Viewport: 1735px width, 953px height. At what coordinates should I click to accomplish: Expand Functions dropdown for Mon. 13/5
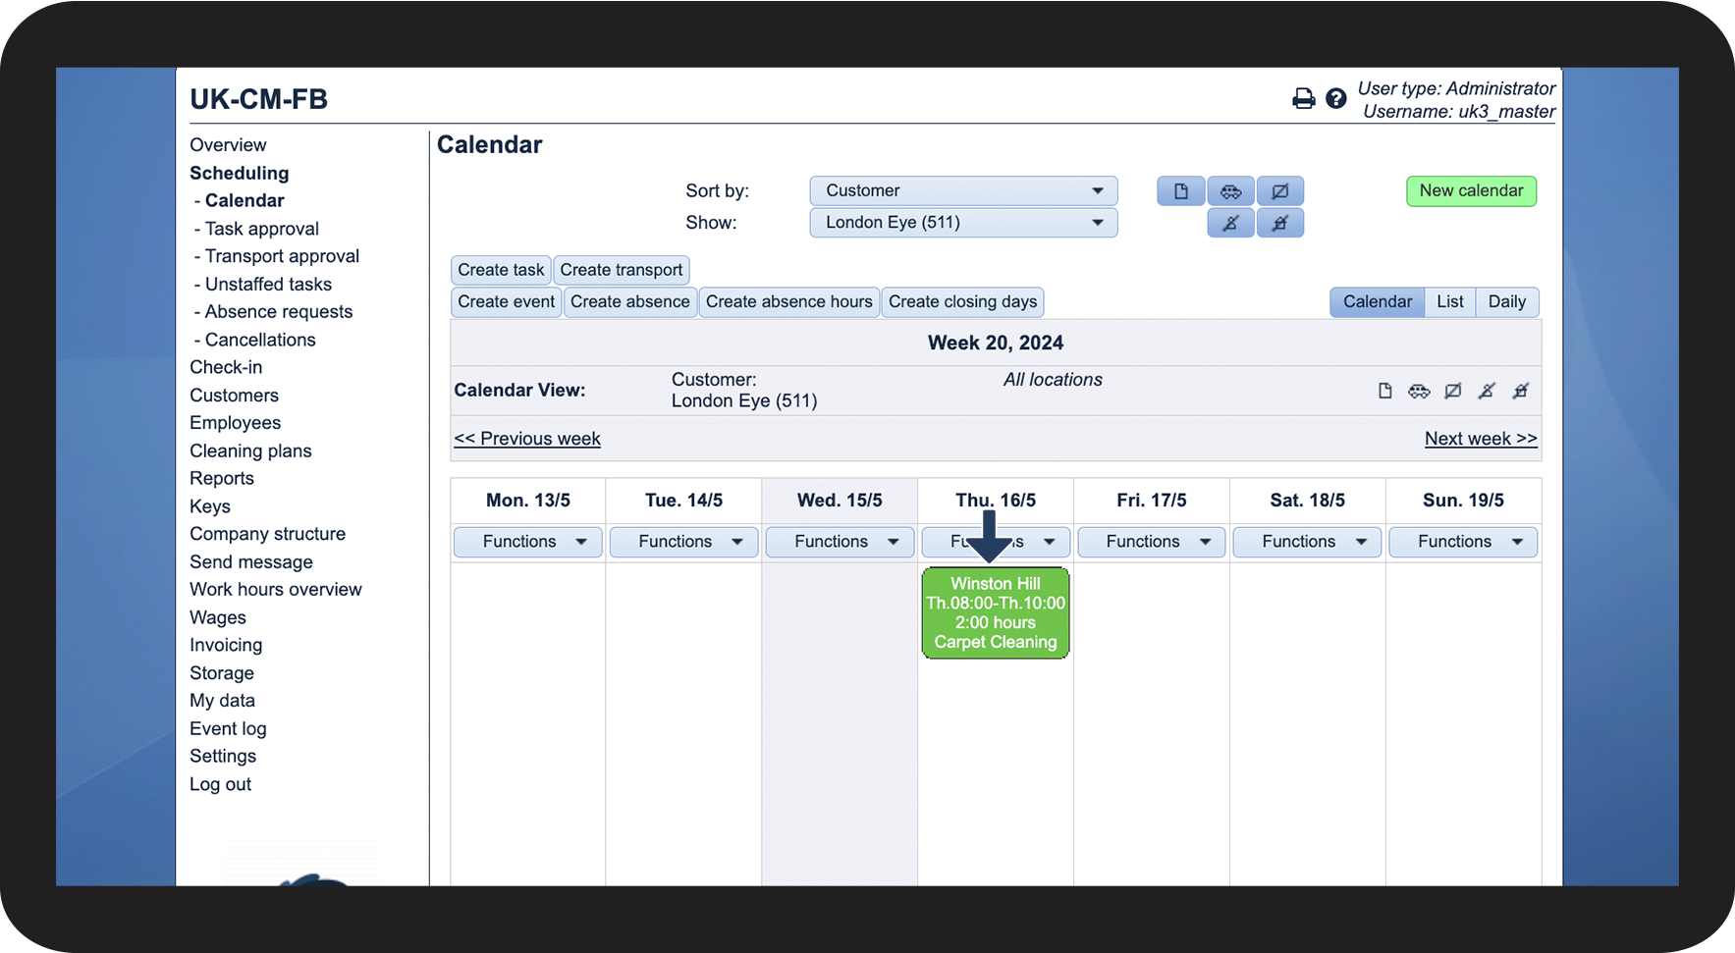pyautogui.click(x=528, y=542)
